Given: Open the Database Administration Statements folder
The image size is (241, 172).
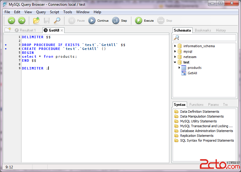Looking at the screenshot, I should (x=204, y=131).
